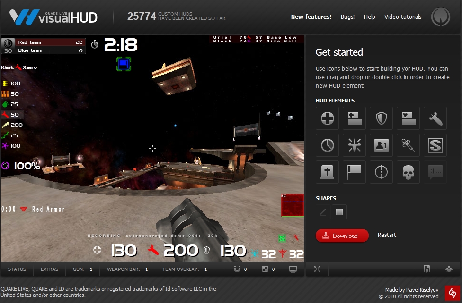Click the Quake Live round logo top right
The height and width of the screenshot is (303, 462).
(x=441, y=17)
